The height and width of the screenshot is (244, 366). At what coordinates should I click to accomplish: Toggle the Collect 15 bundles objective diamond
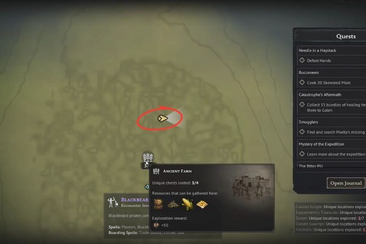[302, 105]
